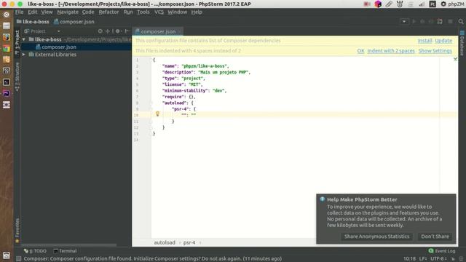The image size is (466, 262).
Task: Click the Hector inspector icon in status bar
Action: [x=461, y=259]
